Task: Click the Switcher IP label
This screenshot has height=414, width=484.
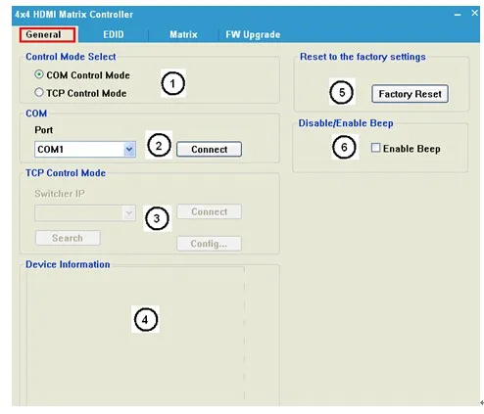Action: coord(60,194)
